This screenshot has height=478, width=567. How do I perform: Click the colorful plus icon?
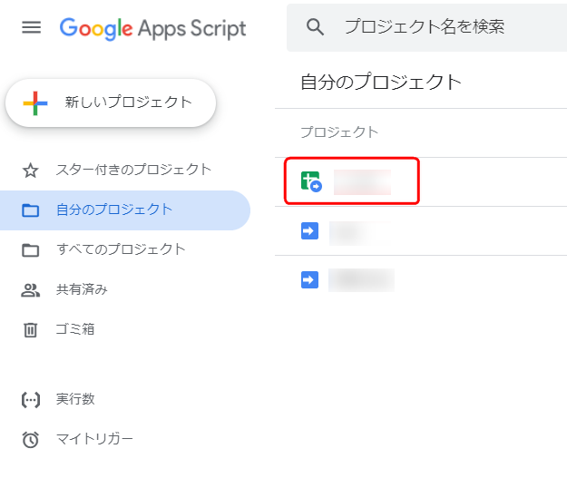point(35,103)
